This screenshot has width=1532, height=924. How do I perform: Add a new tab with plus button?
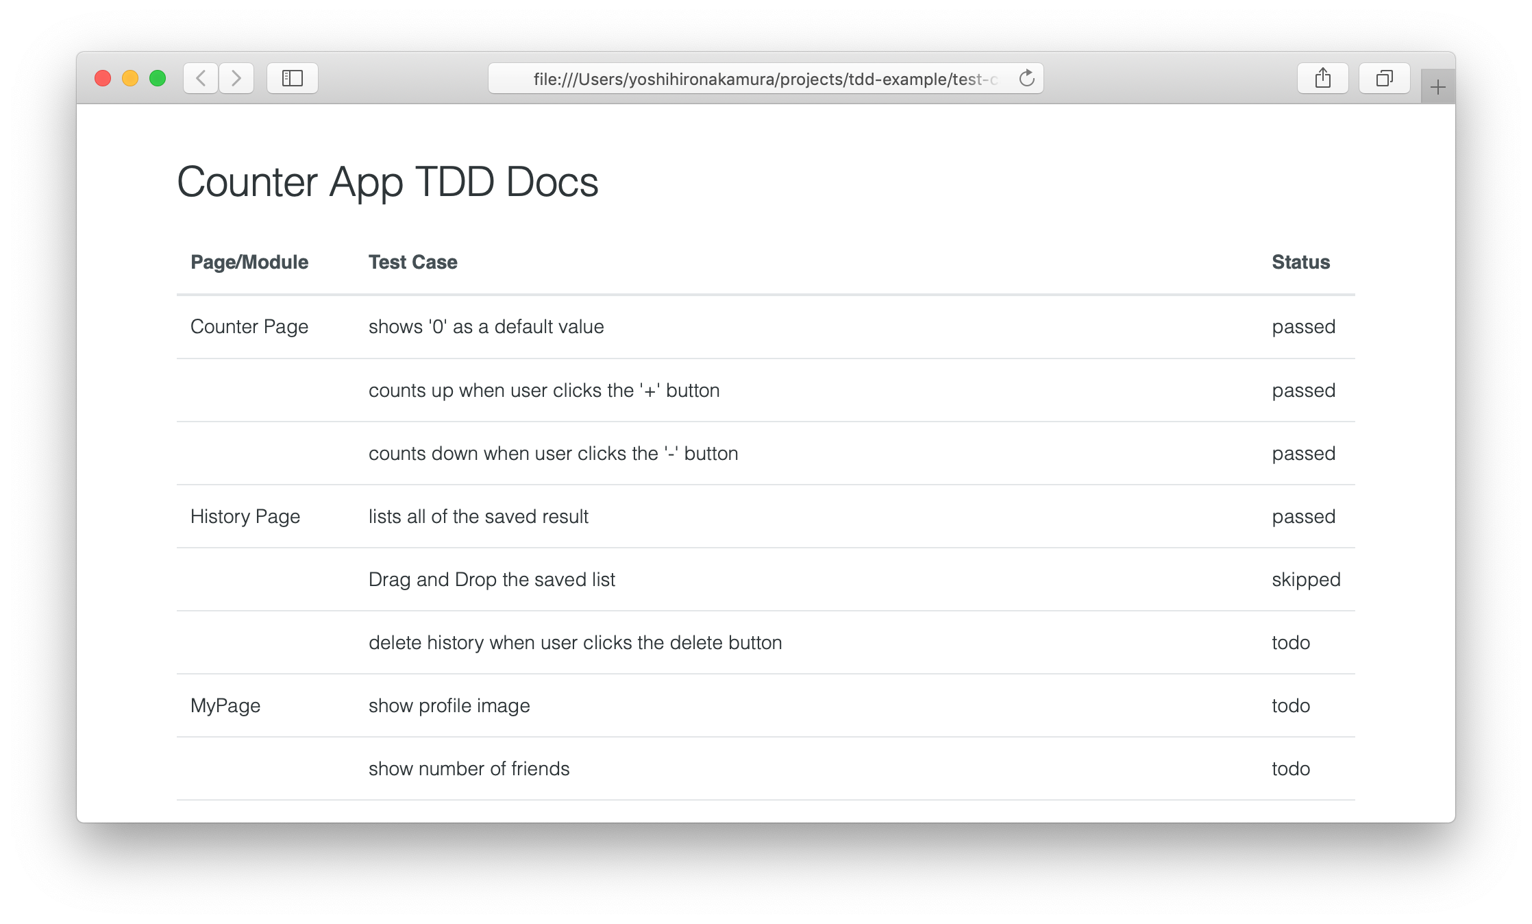tap(1437, 88)
